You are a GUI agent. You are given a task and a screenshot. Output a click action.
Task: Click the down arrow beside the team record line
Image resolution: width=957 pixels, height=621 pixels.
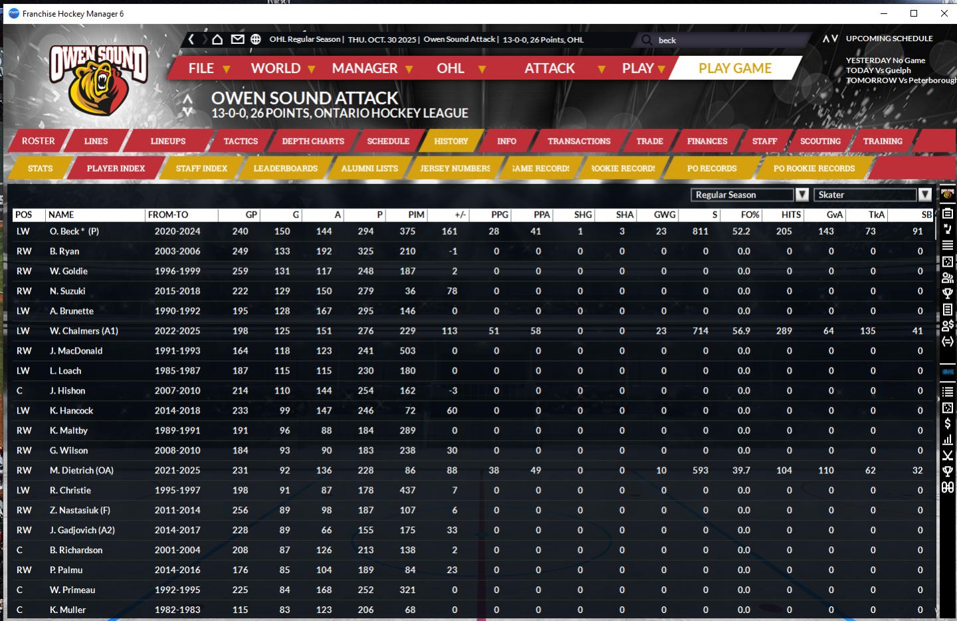(x=188, y=112)
